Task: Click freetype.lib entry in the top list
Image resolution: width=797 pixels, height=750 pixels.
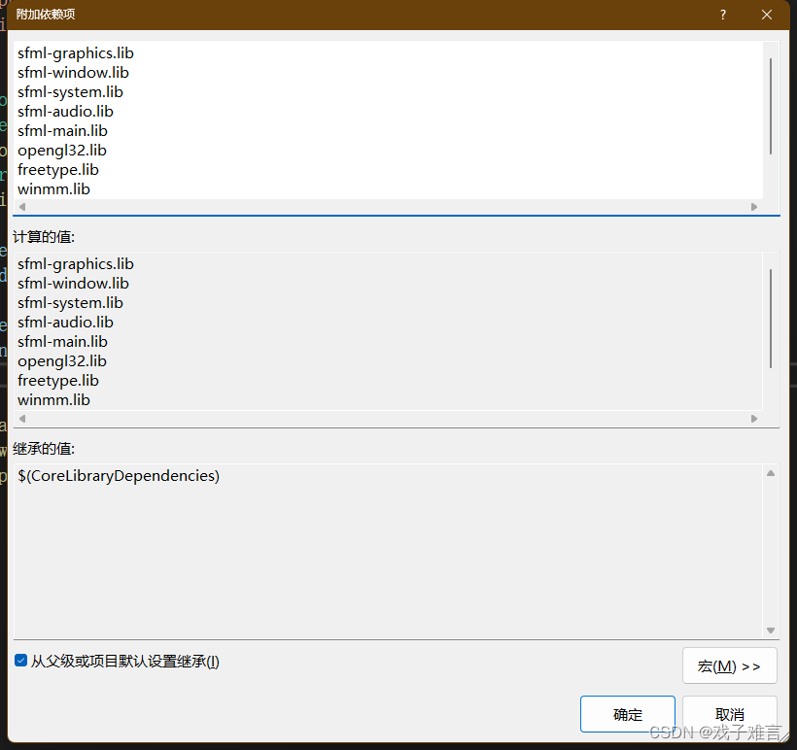Action: [x=57, y=169]
